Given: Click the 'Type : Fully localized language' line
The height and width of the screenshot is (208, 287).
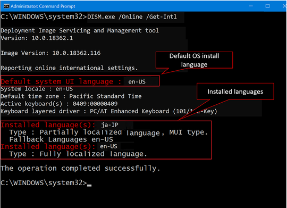Looking at the screenshot, I should point(78,154).
